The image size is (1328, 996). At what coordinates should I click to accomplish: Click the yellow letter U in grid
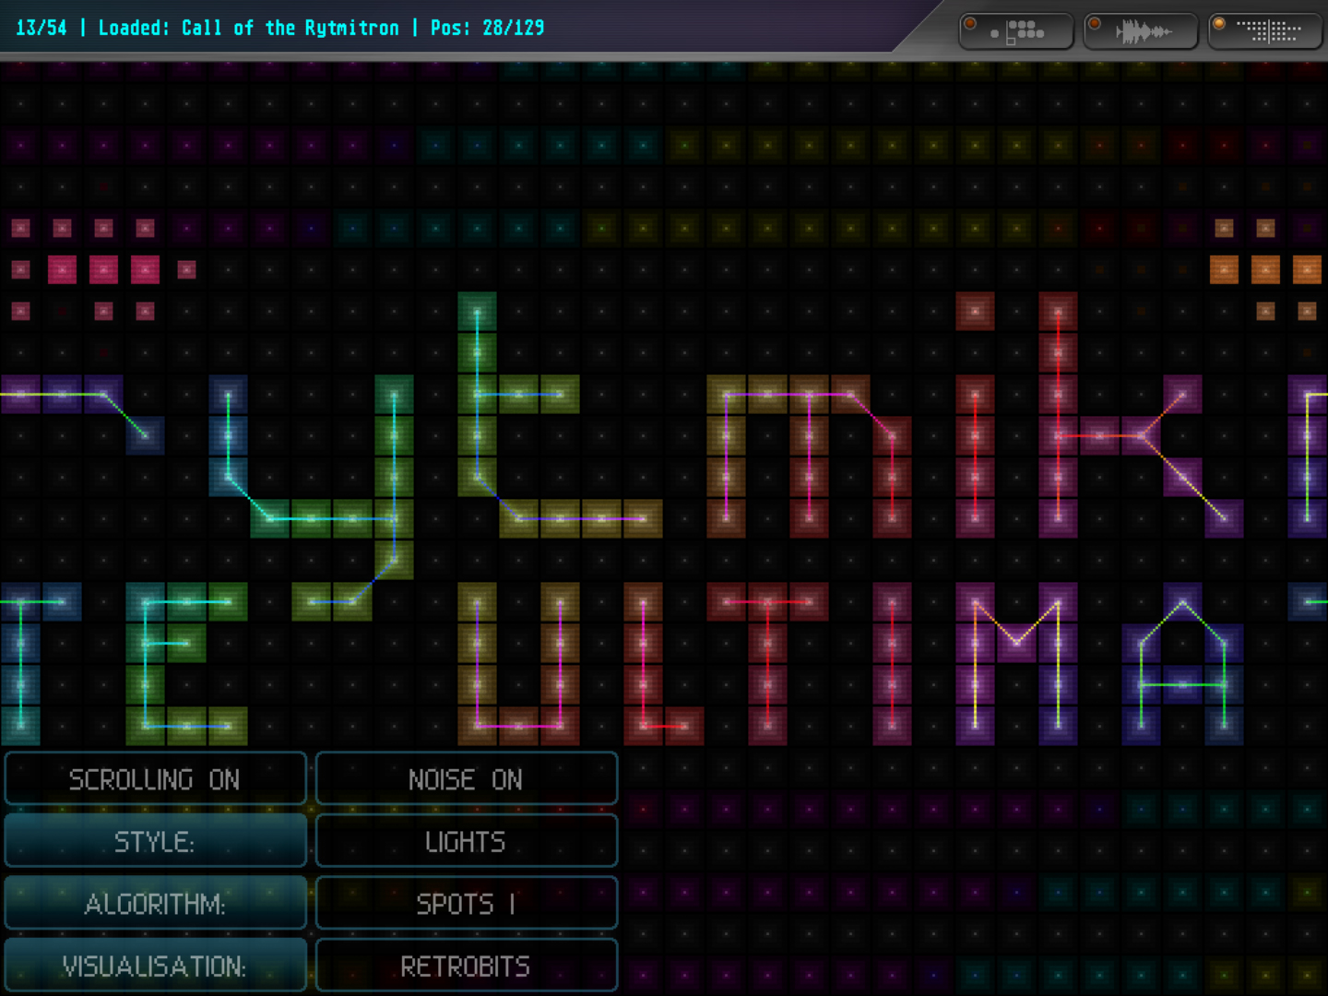pos(518,664)
